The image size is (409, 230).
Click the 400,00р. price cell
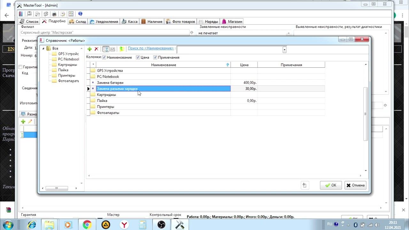244,83
